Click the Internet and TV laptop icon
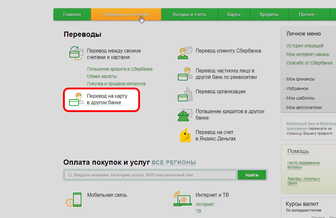This screenshot has height=218, width=336. click(183, 199)
